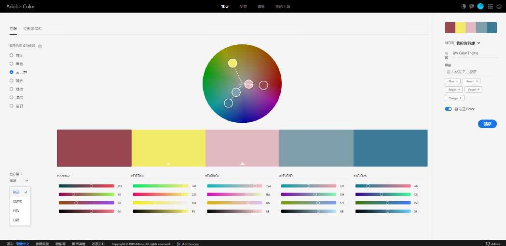Adjust green slider showing value 235
The height and width of the screenshot is (246, 506).
161,194
